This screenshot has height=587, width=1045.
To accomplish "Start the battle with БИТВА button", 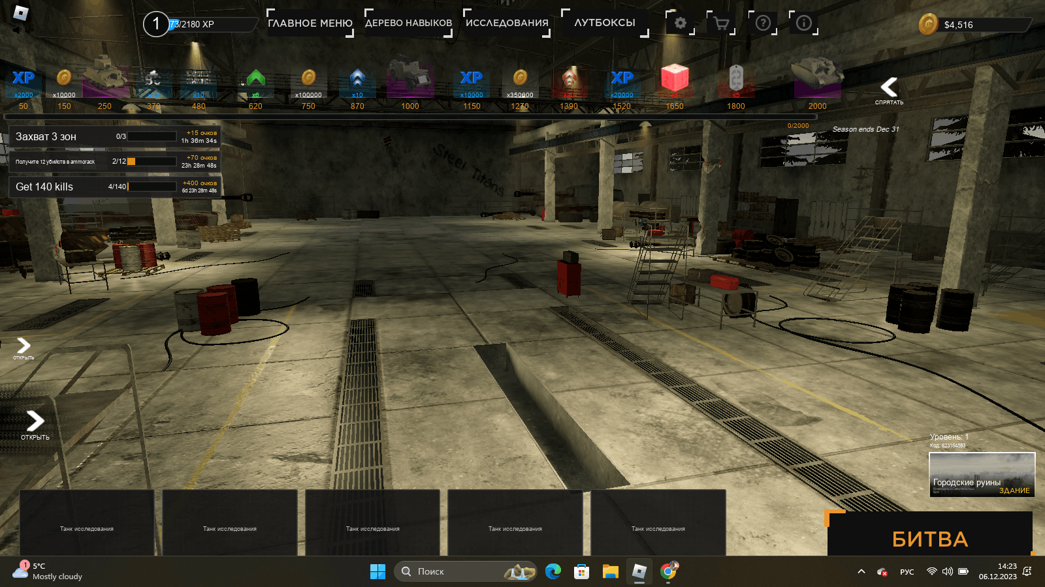I will pos(930,535).
